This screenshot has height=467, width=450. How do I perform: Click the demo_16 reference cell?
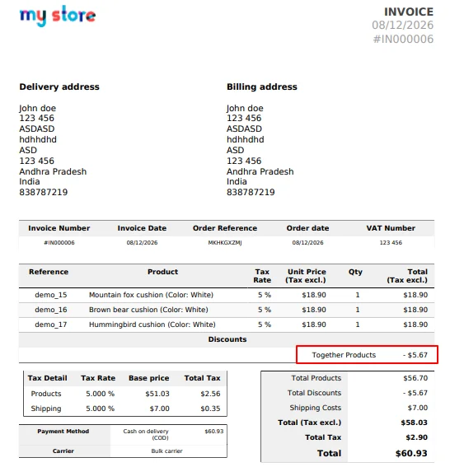tap(51, 310)
